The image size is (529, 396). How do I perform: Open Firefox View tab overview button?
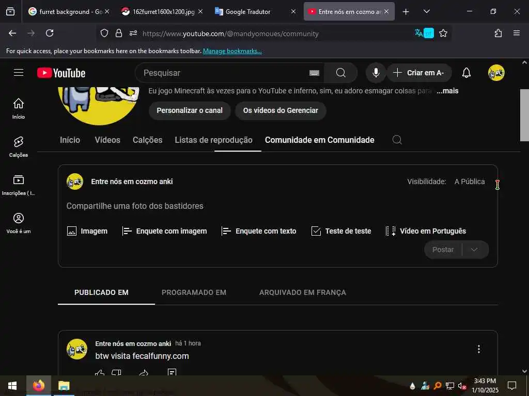point(10,11)
